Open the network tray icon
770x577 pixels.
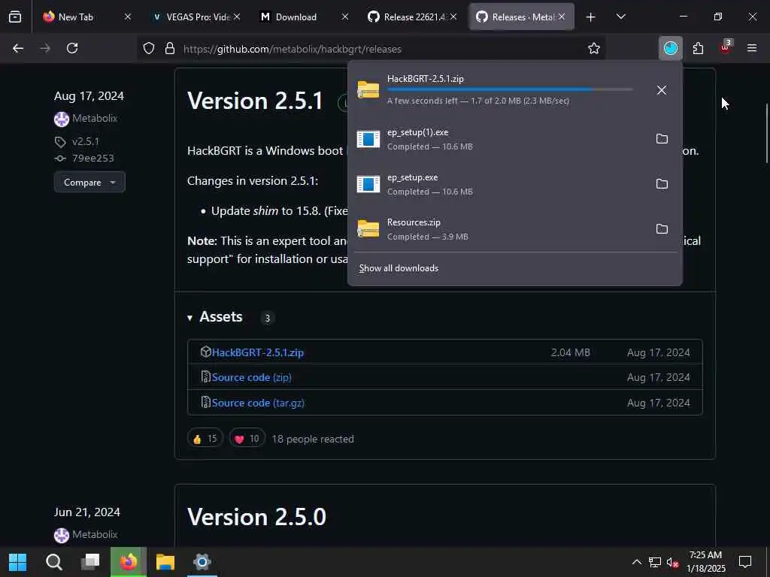tap(655, 562)
